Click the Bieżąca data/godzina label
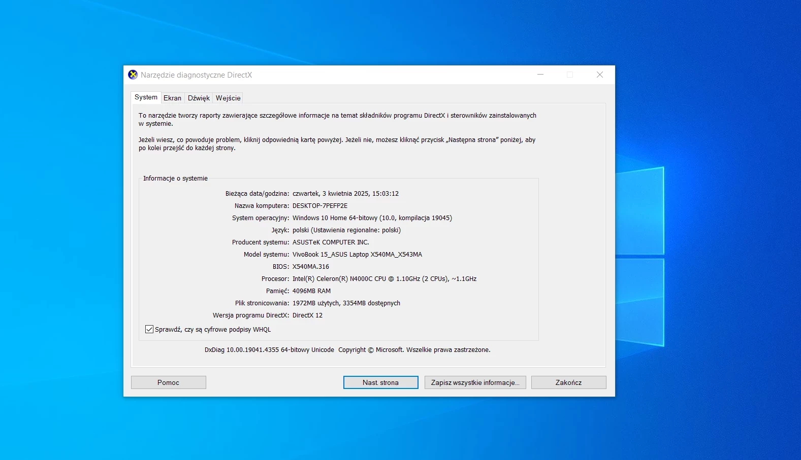Image resolution: width=801 pixels, height=460 pixels. pyautogui.click(x=257, y=194)
